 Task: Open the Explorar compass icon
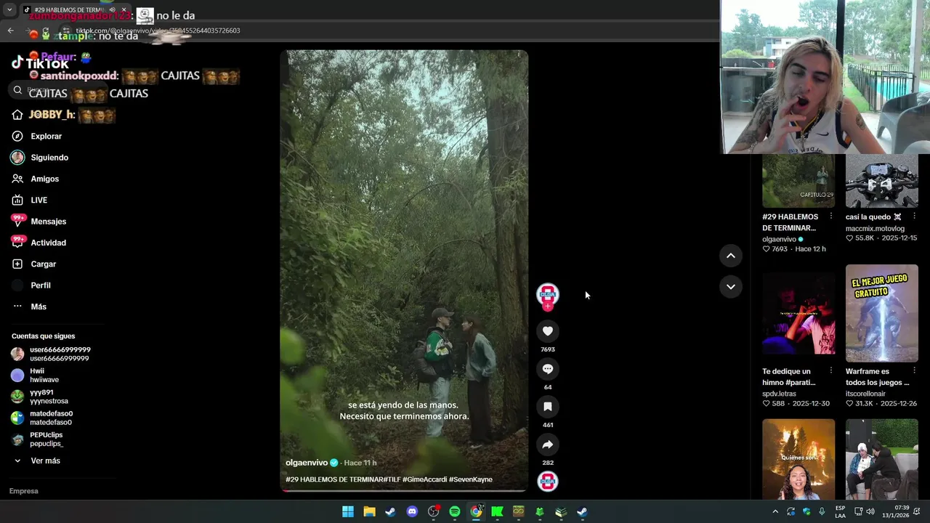[x=17, y=136]
